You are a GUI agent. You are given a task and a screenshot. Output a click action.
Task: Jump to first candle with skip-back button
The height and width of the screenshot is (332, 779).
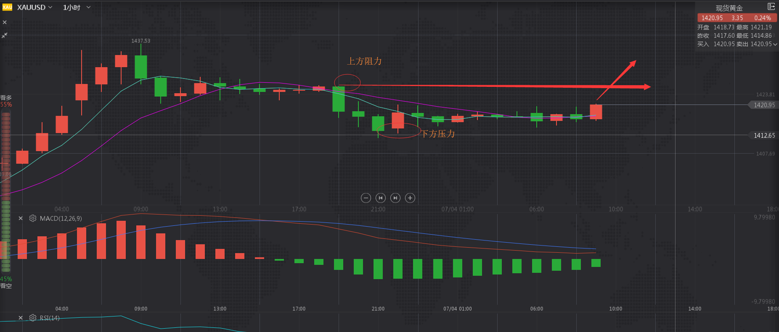tap(381, 198)
